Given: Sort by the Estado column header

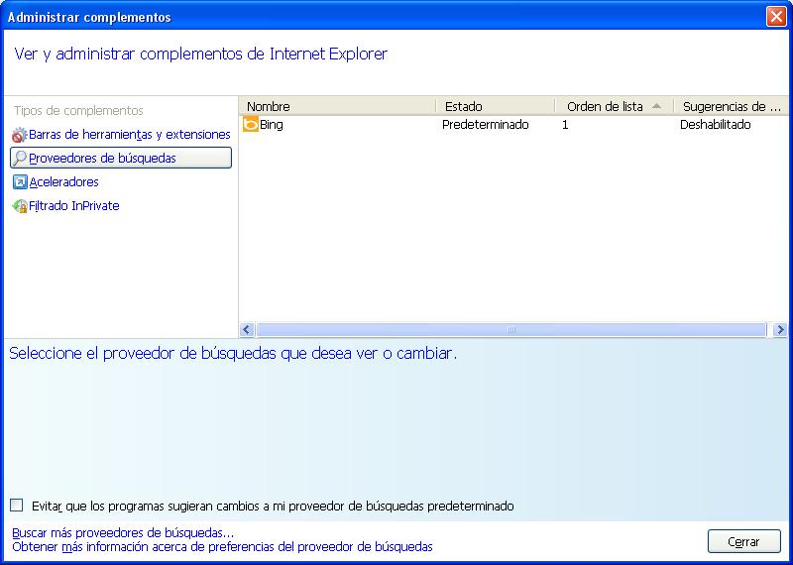Looking at the screenshot, I should coord(497,106).
